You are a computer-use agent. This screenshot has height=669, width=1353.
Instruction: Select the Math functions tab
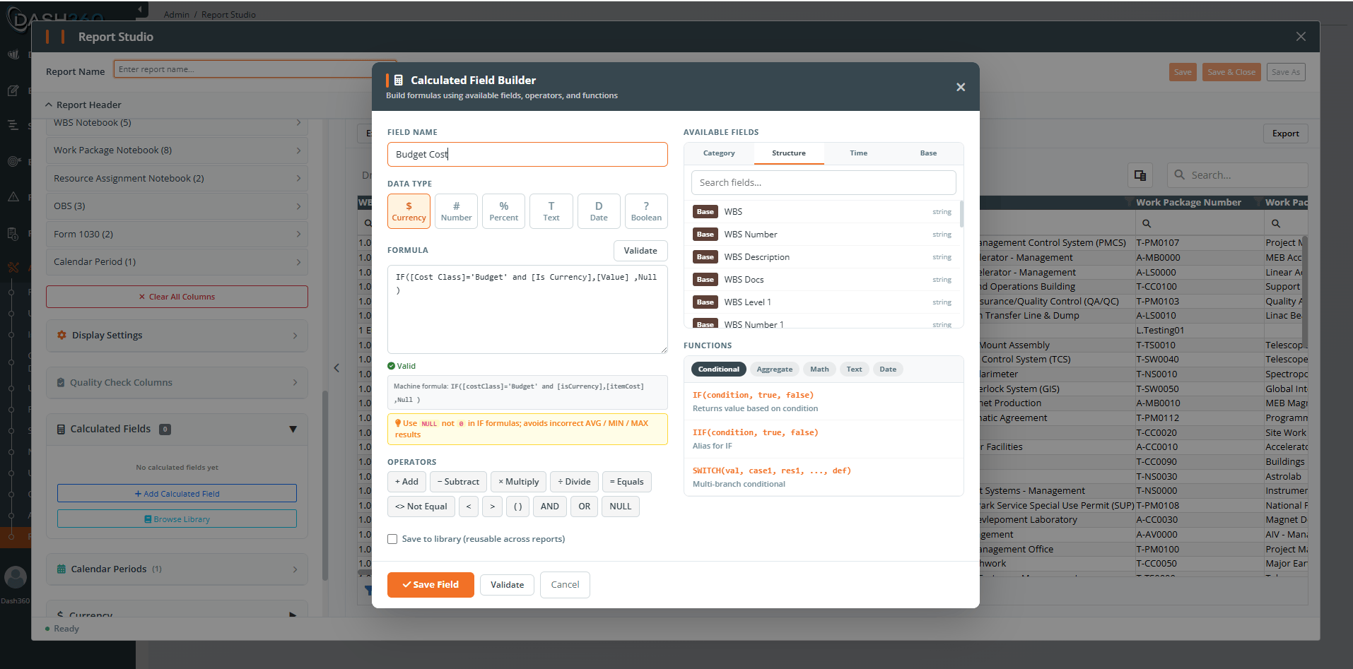(819, 369)
